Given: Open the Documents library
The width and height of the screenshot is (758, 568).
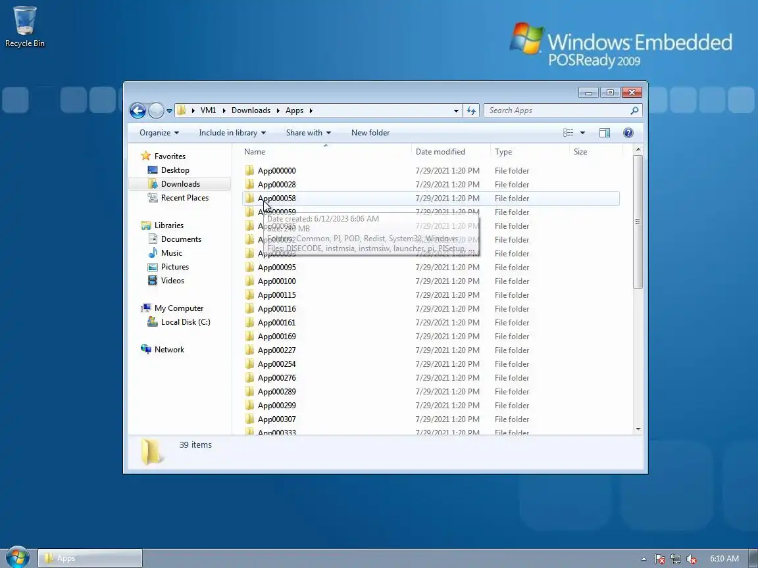Looking at the screenshot, I should click(x=181, y=239).
